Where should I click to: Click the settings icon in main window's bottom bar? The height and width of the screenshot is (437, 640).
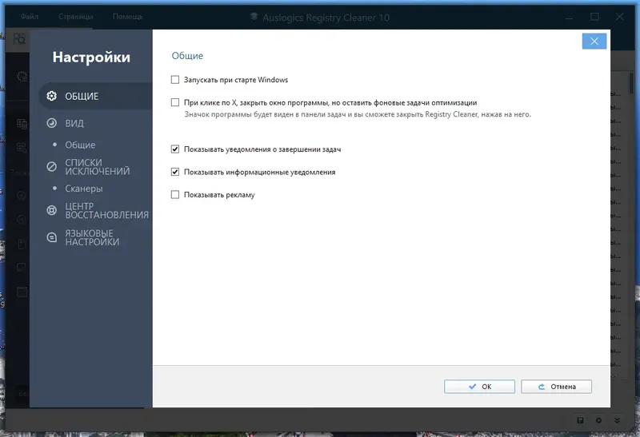coord(598,420)
